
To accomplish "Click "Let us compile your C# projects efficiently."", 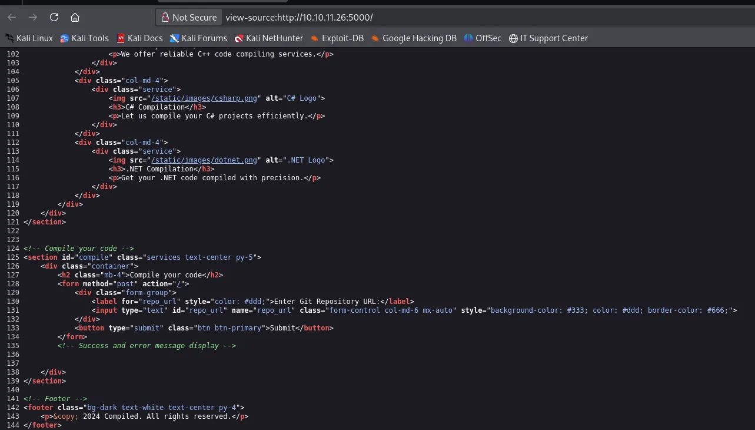I will coord(215,116).
